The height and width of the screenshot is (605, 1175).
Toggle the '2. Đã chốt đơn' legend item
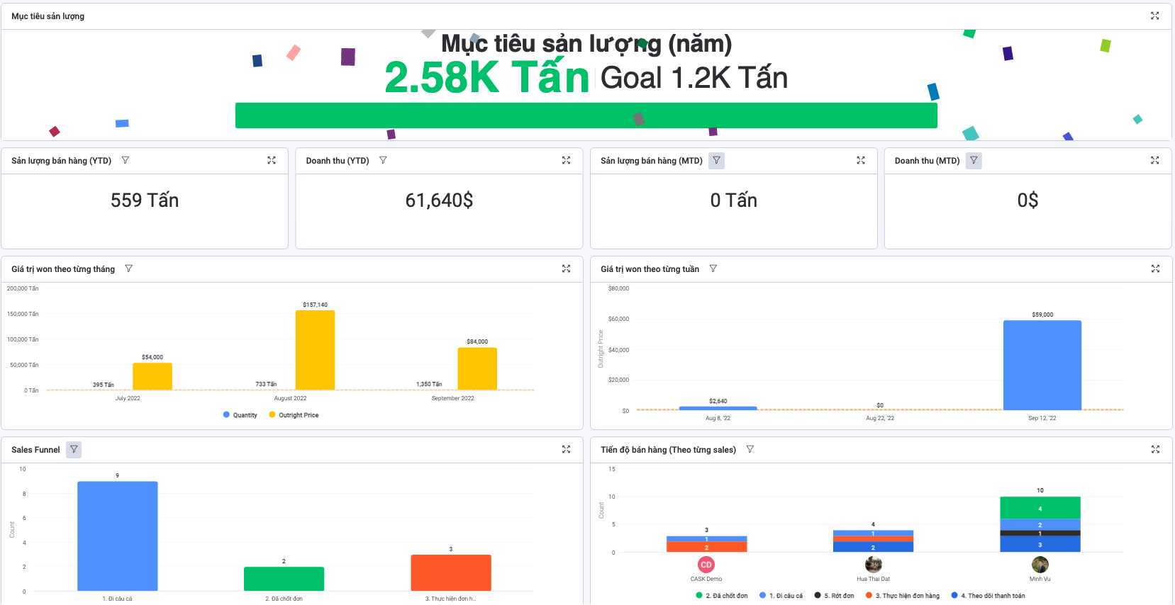[x=722, y=596]
